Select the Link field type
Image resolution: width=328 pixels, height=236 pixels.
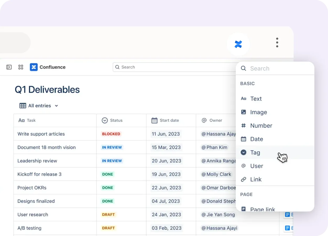click(x=275, y=179)
